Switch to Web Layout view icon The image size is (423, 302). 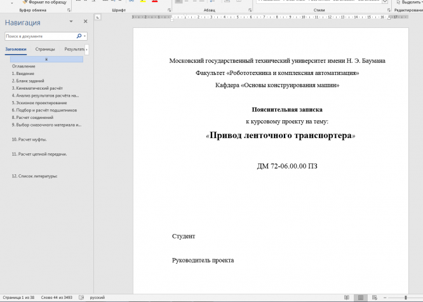(x=375, y=297)
